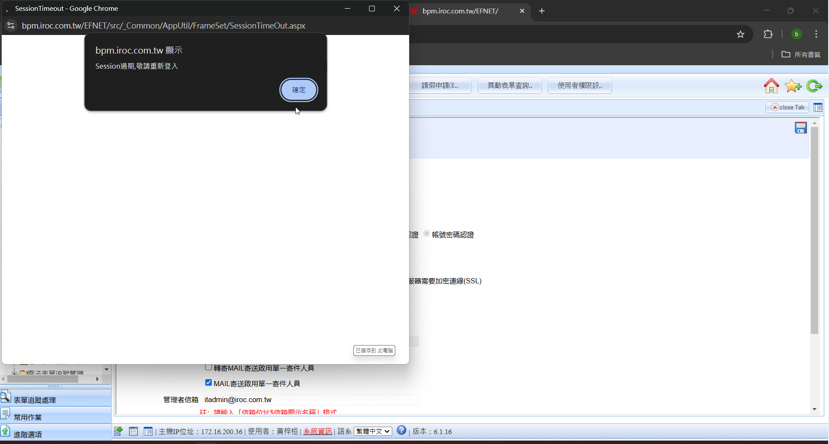This screenshot has height=444, width=829.
Task: Click the blue floppy disk save icon
Action: click(800, 128)
